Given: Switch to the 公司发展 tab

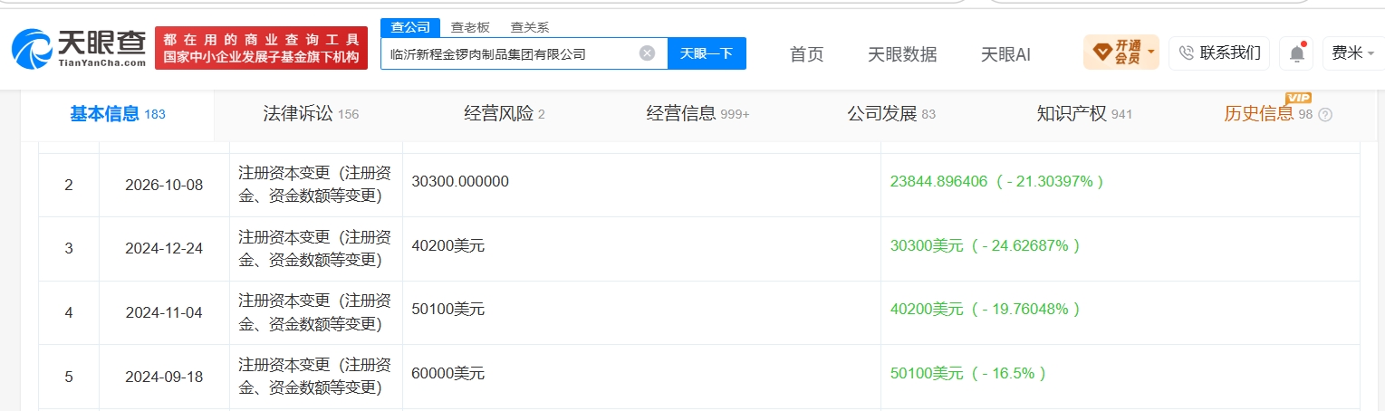Looking at the screenshot, I should (891, 114).
